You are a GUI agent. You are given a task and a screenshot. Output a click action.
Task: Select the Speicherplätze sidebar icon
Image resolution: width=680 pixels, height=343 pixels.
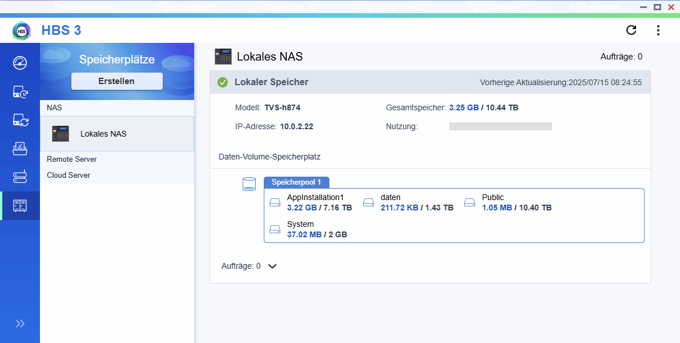point(20,205)
